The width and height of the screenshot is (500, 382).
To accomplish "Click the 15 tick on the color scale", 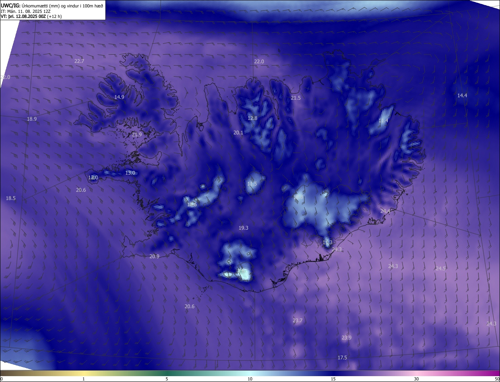I will tap(333, 379).
